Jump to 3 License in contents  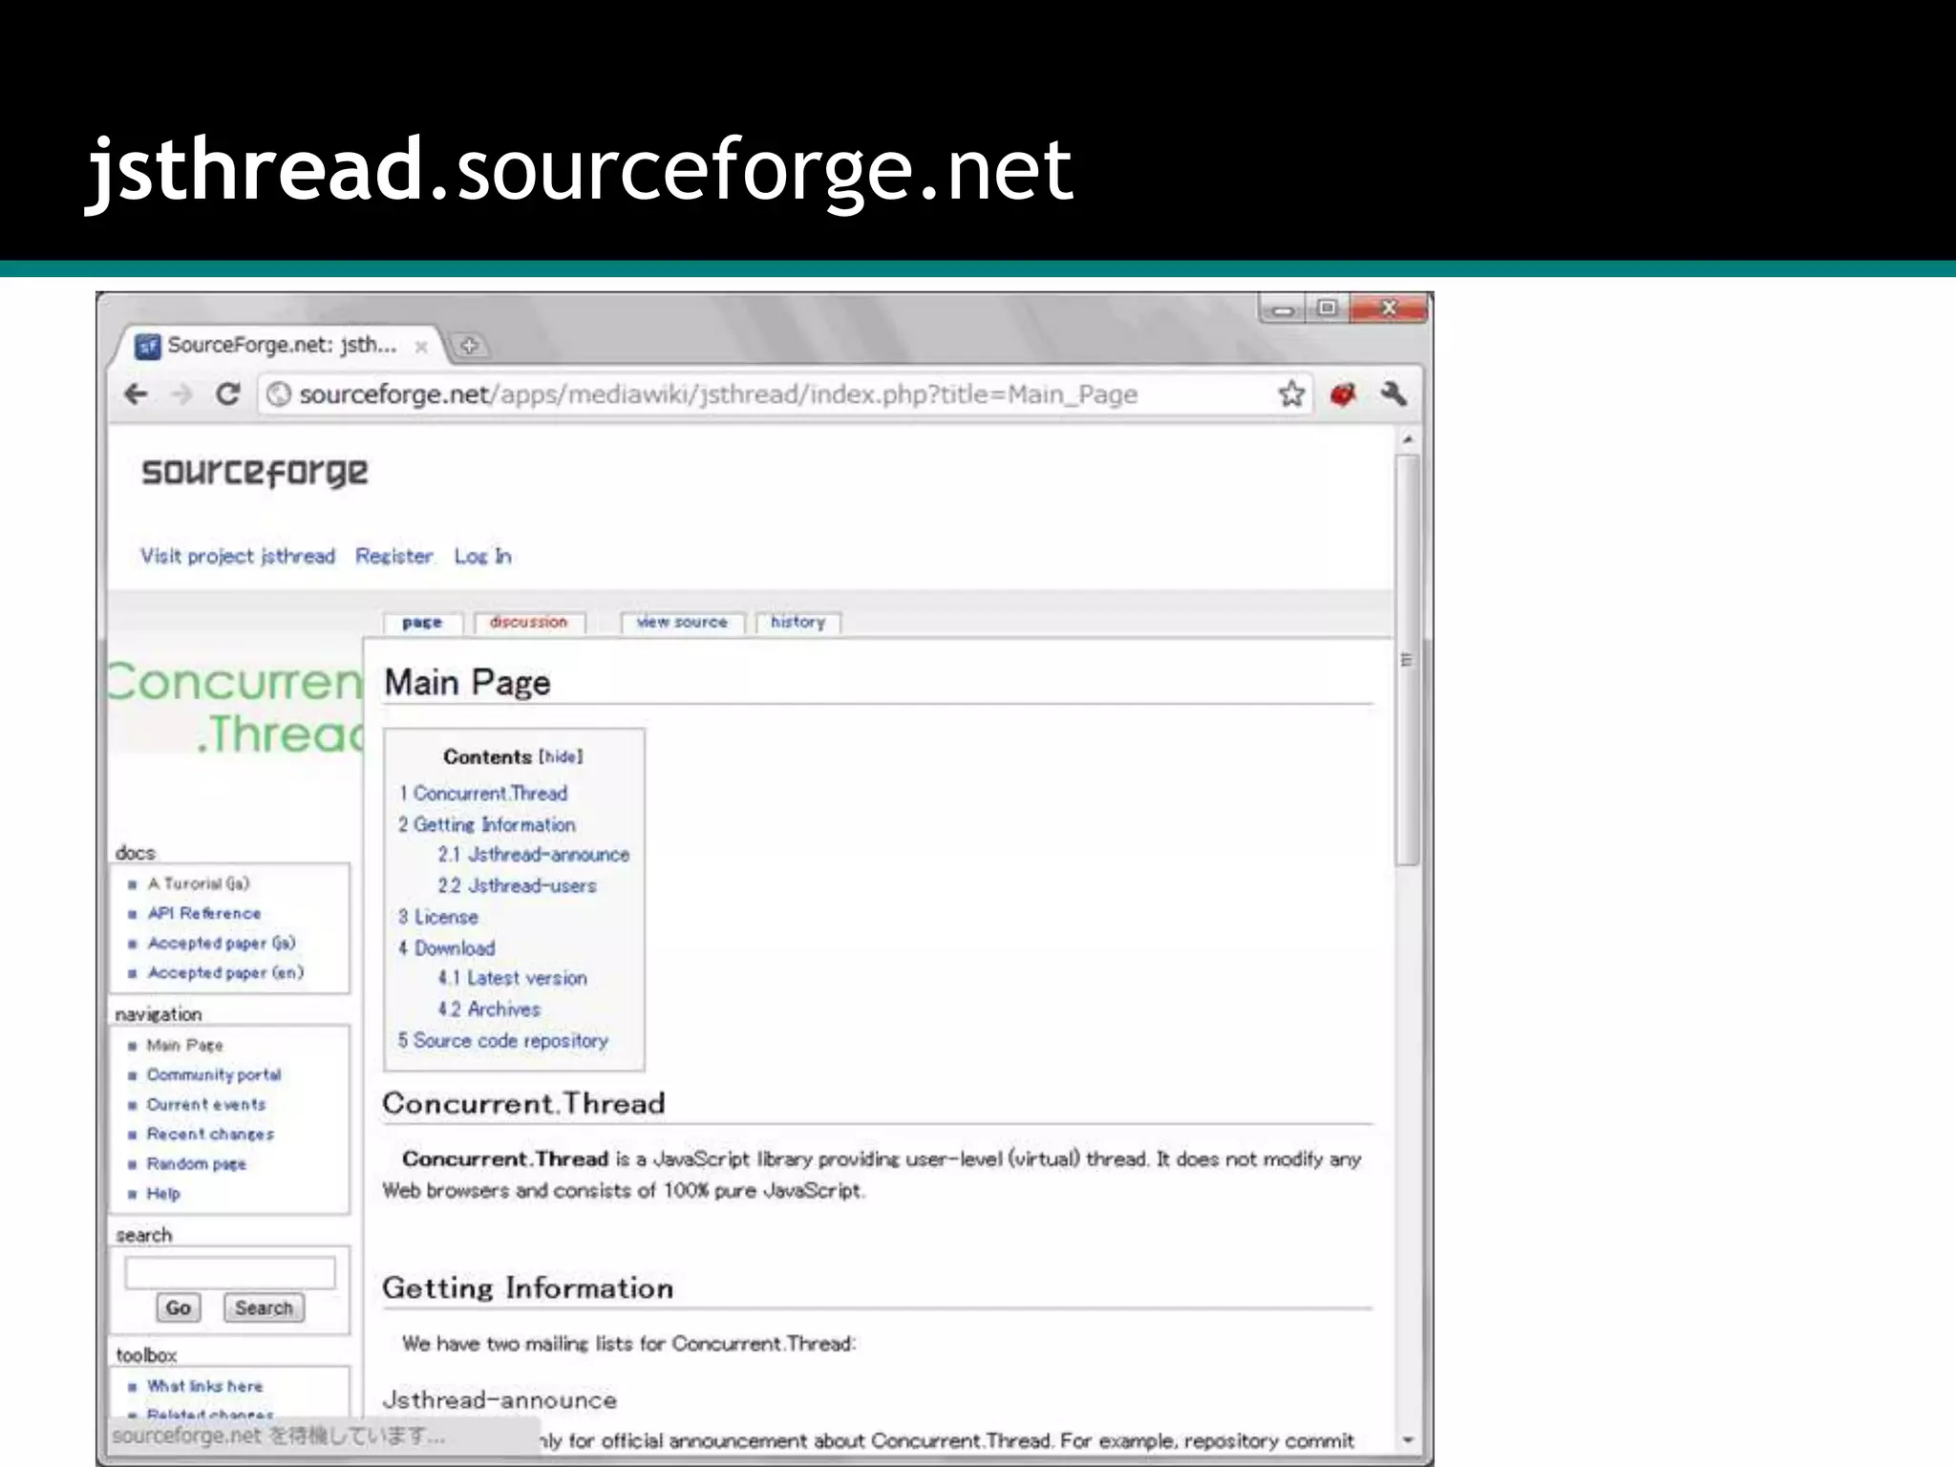[x=438, y=917]
